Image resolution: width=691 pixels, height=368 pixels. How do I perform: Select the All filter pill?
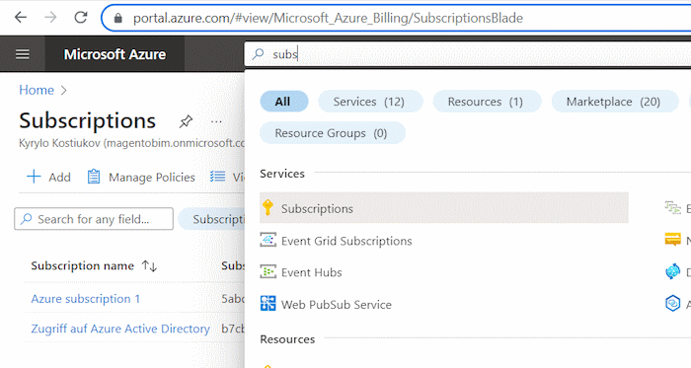pos(284,102)
